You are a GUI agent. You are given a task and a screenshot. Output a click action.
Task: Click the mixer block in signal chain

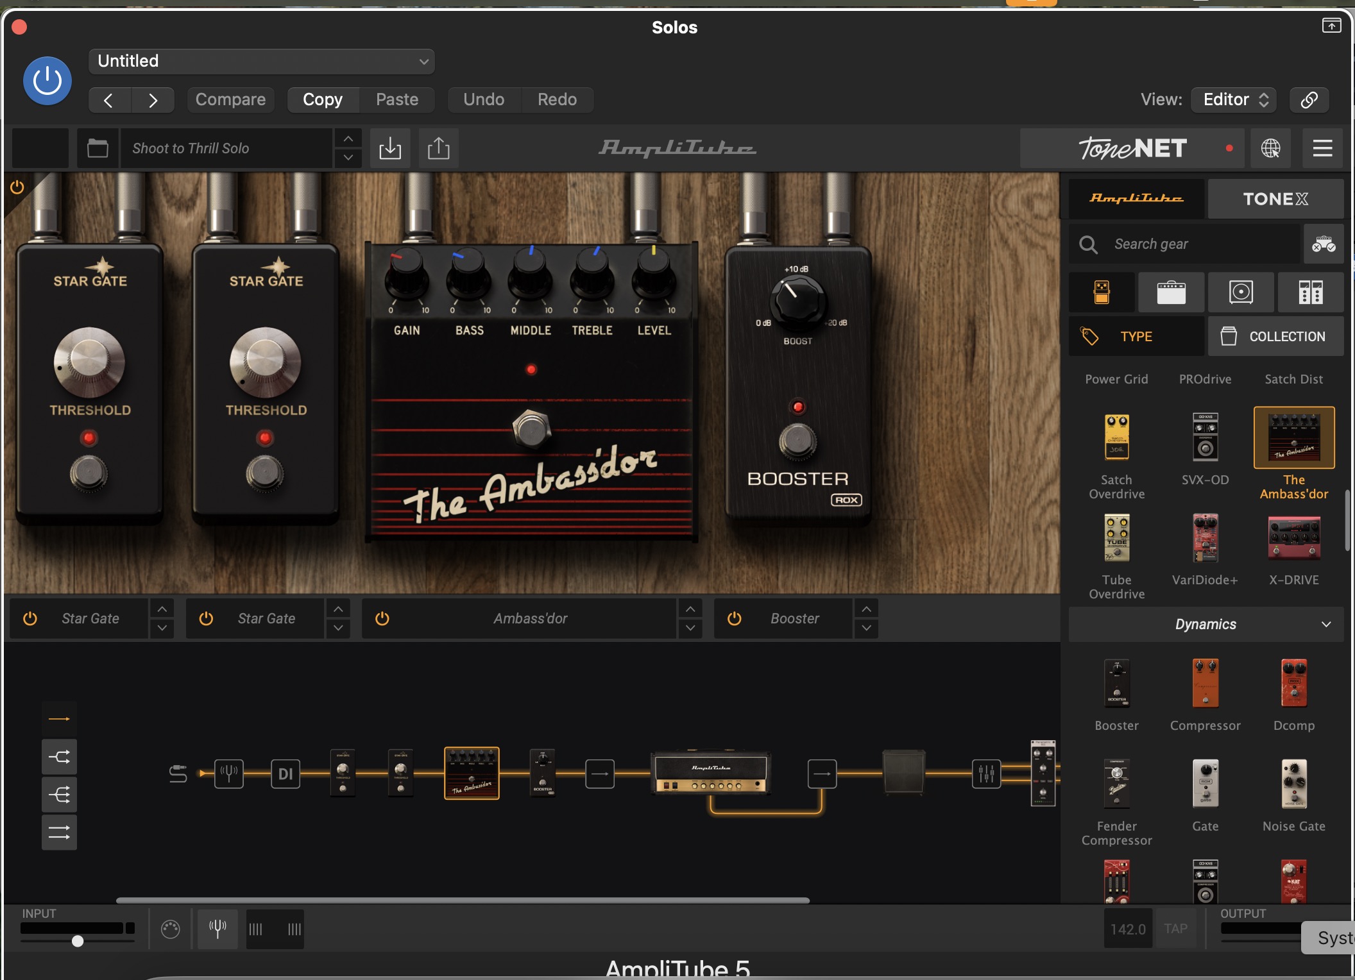(x=986, y=773)
